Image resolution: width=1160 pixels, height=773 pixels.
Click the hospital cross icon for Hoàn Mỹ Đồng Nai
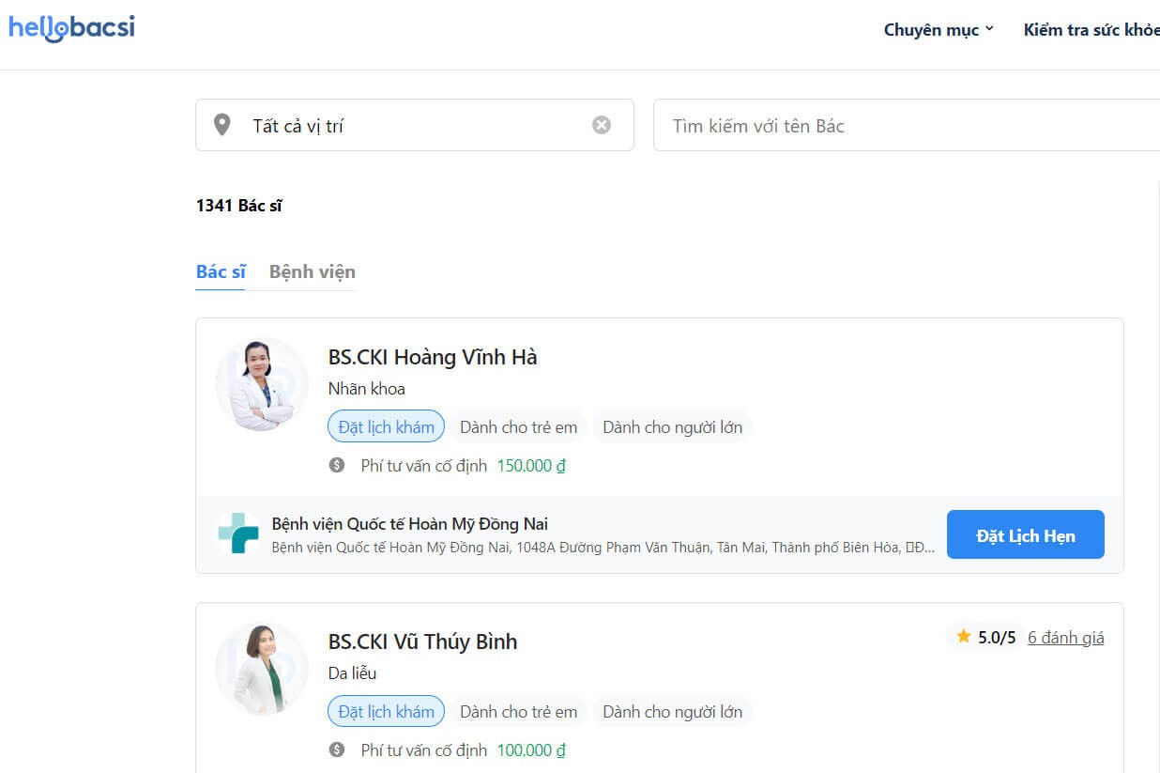click(238, 534)
